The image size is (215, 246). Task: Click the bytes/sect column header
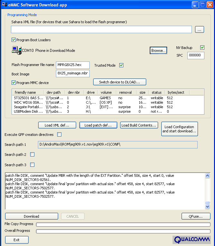[x=177, y=92]
